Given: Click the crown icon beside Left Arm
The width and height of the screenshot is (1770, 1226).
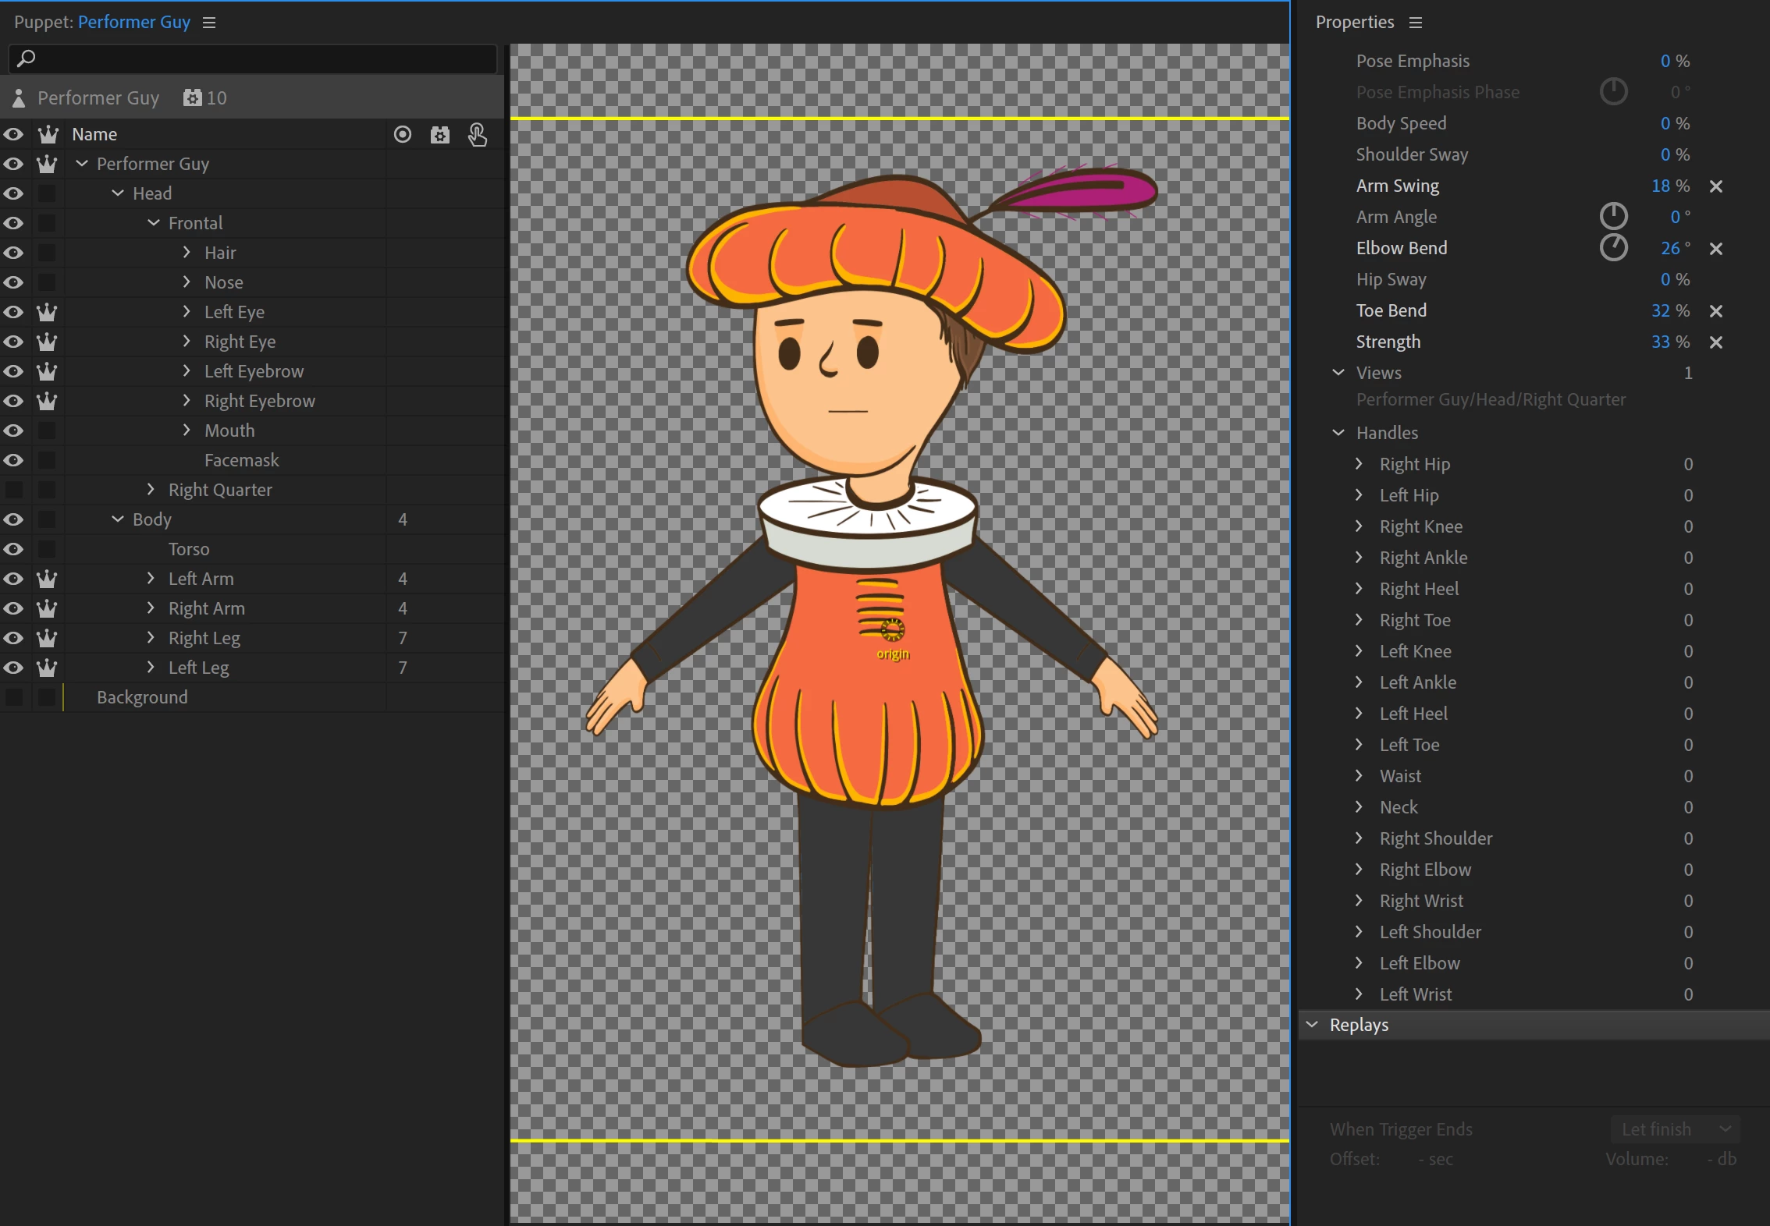Looking at the screenshot, I should (47, 579).
